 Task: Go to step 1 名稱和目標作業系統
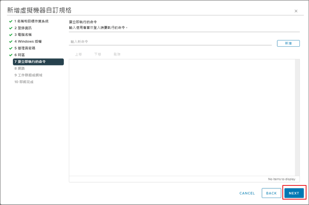click(31, 21)
